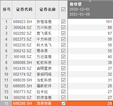This screenshot has width=113, height=106.
Task: Select highlighted code 688288.SH
Action: [22, 103]
